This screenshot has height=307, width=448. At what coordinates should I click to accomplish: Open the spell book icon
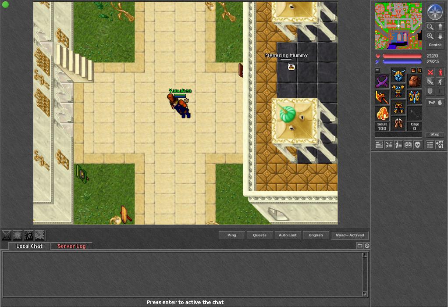pos(408,145)
